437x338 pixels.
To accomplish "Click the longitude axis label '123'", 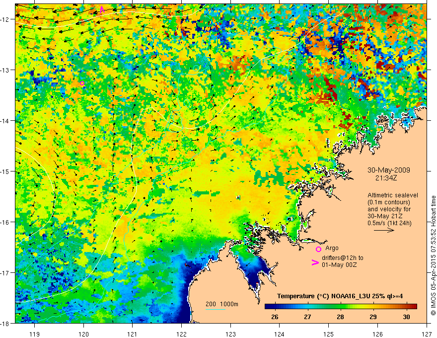I will [x=230, y=334].
